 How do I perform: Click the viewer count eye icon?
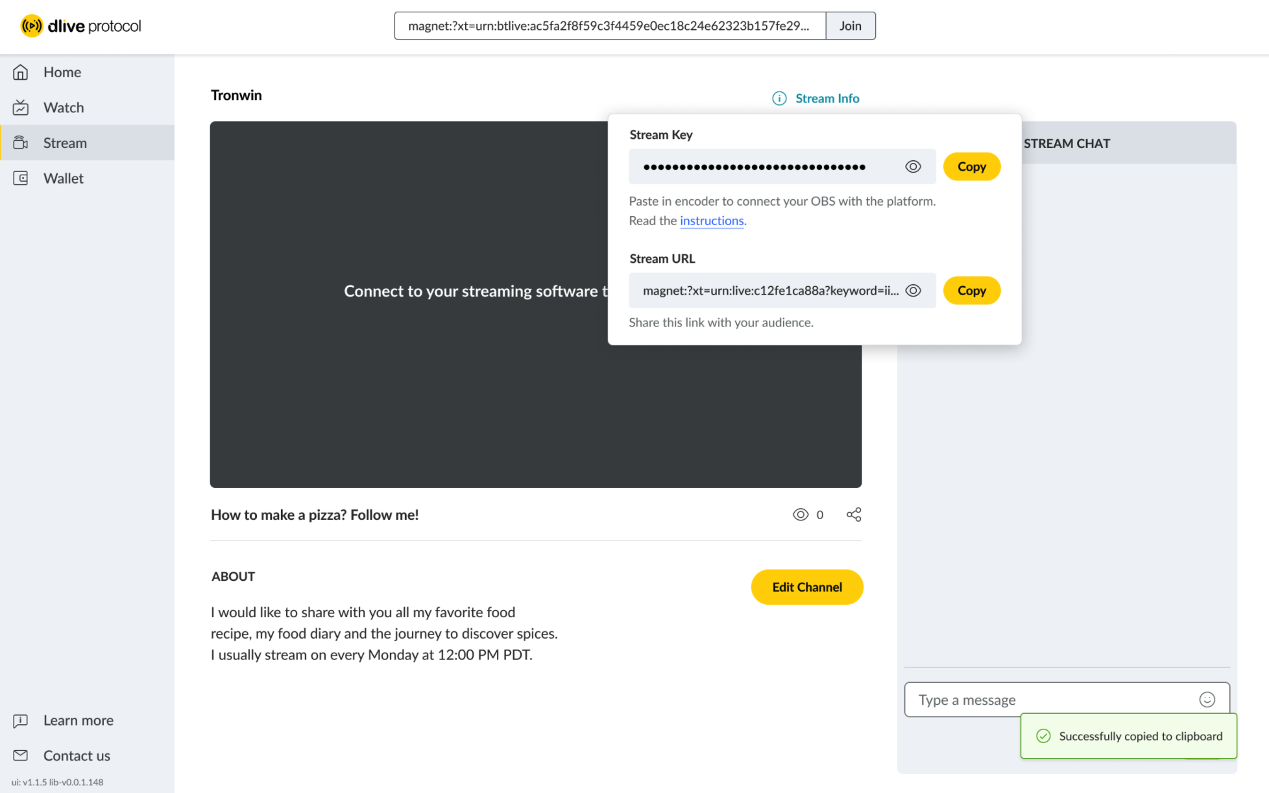[801, 515]
